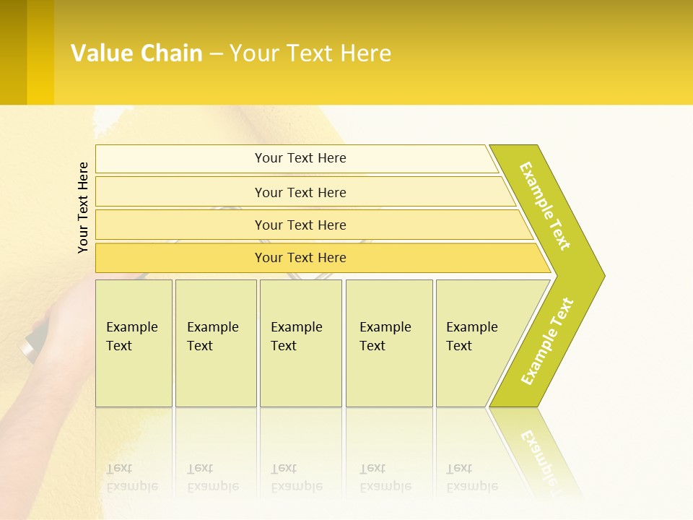Select the first "Example Text" box
Image resolution: width=693 pixels, height=520 pixels.
click(x=134, y=343)
